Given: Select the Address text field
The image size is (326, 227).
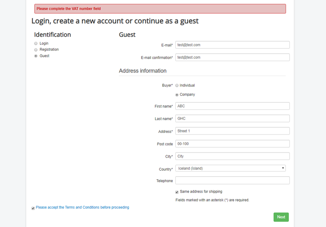Looking at the screenshot, I should pos(232,131).
